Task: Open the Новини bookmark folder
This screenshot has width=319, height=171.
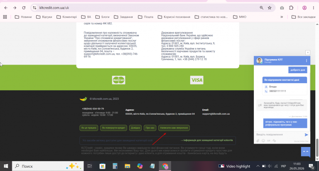Action: pyautogui.click(x=23, y=17)
